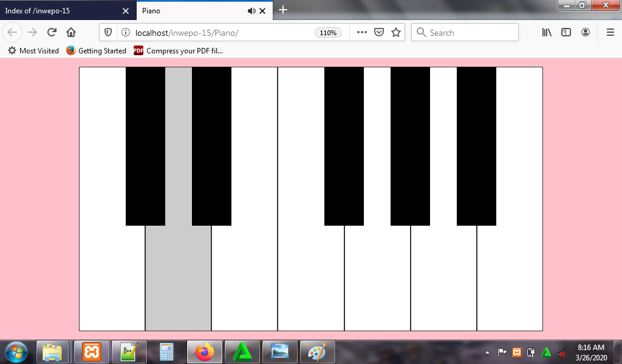
Task: Play the fourth white piano key
Action: (311, 277)
